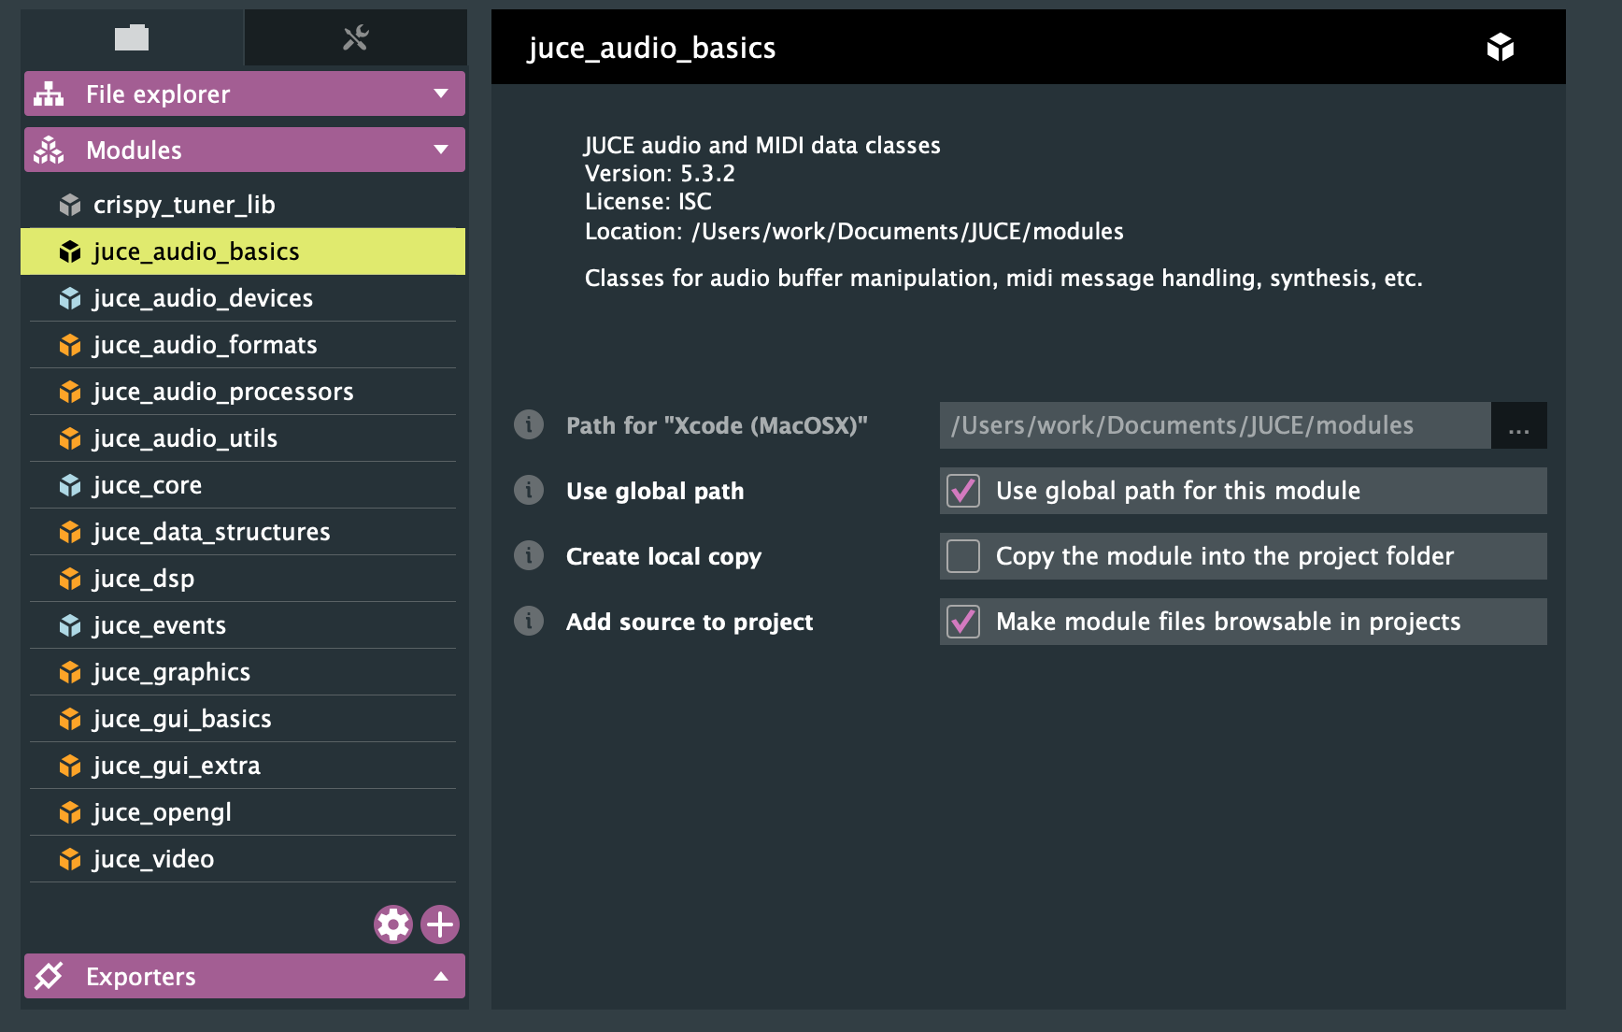Click the Modules panel header label

pos(134,150)
